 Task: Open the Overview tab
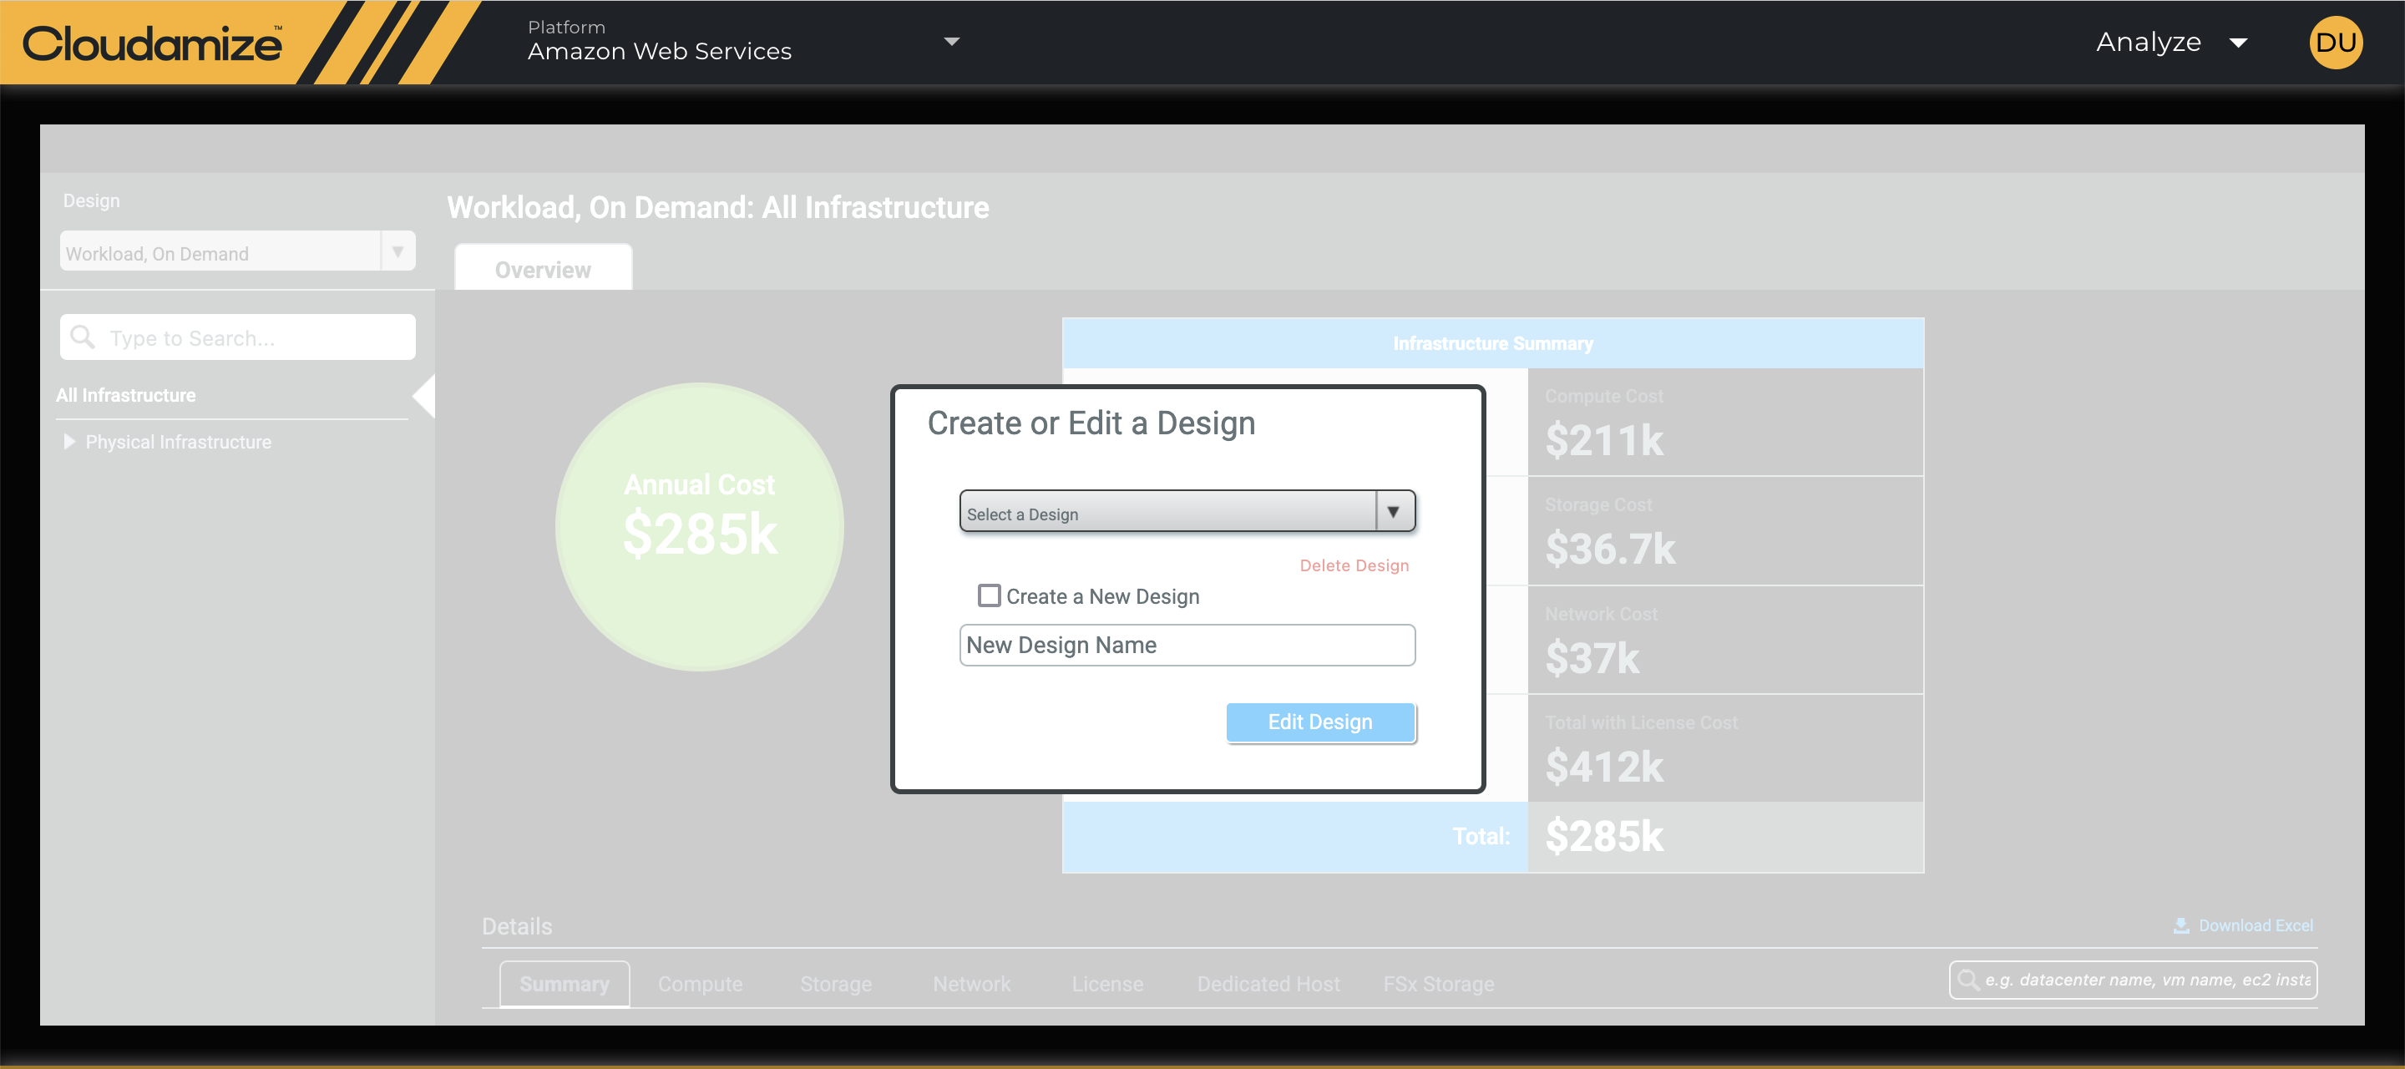(x=543, y=270)
